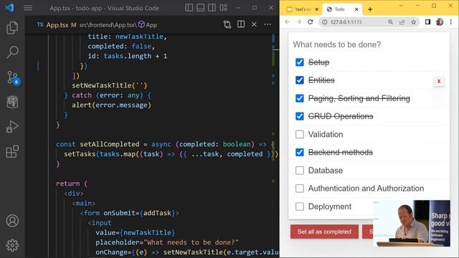Toggle secondary sidebar layout icon
The height and width of the screenshot is (258, 459).
pos(212,8)
